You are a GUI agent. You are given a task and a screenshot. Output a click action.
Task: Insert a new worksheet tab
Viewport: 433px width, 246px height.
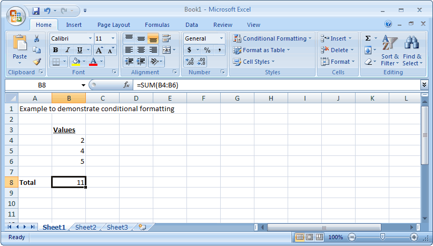click(142, 227)
